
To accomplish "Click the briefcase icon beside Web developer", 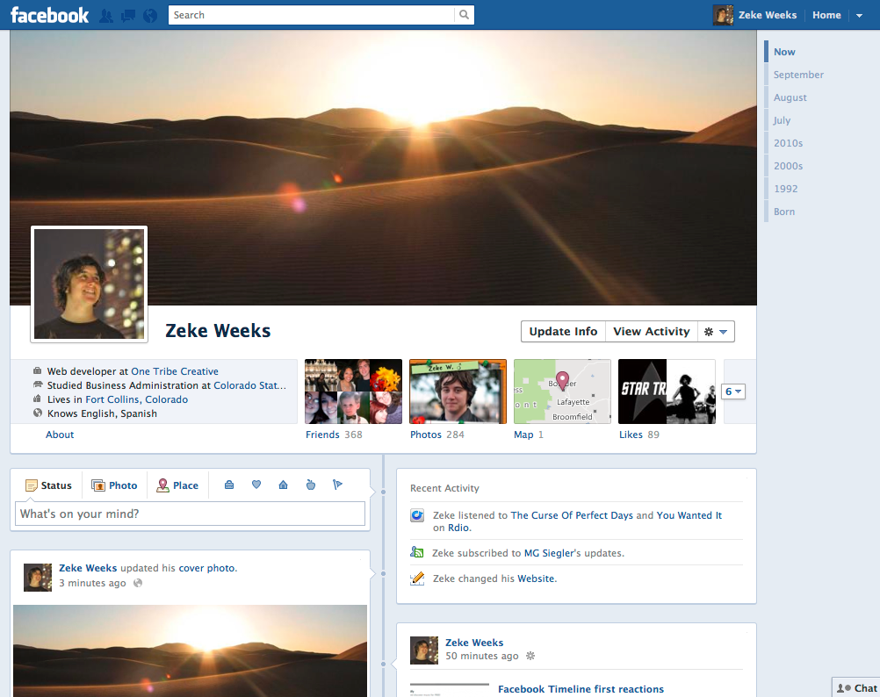I will pyautogui.click(x=37, y=370).
